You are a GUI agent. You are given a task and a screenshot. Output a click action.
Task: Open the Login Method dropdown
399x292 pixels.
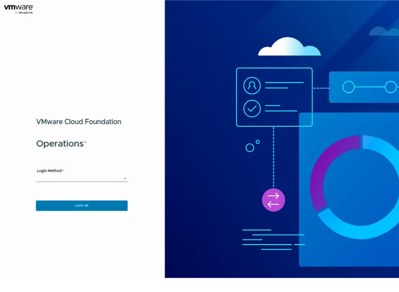pos(82,178)
